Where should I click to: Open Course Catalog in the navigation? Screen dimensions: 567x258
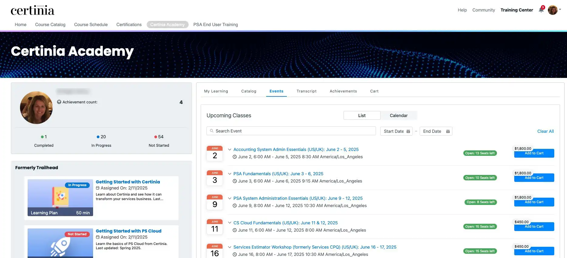50,25
